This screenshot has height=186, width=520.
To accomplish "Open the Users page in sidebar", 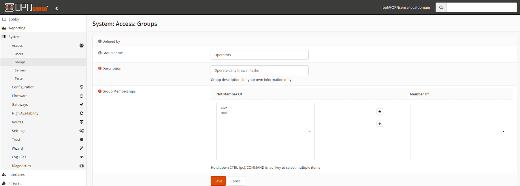I will pos(19,54).
